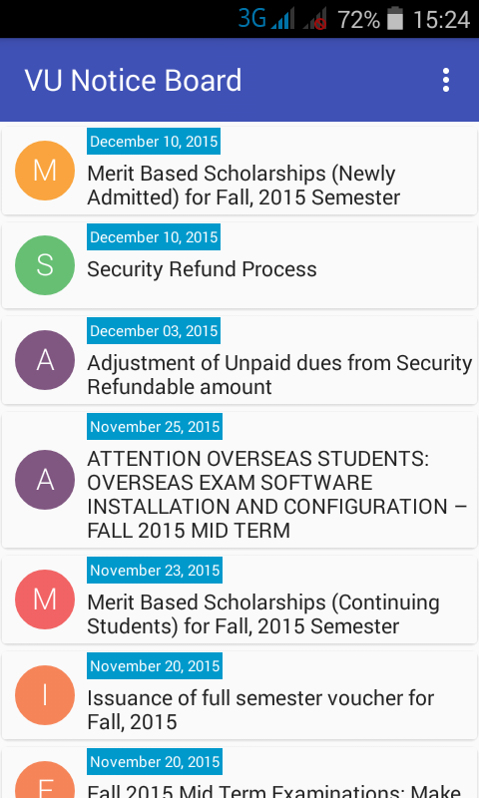This screenshot has height=798, width=479.
Task: Tap the VU Notice Board title
Action: 134,81
